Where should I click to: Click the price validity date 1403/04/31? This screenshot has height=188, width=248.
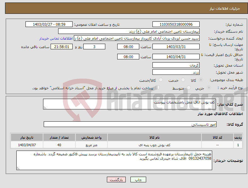tap(176, 57)
